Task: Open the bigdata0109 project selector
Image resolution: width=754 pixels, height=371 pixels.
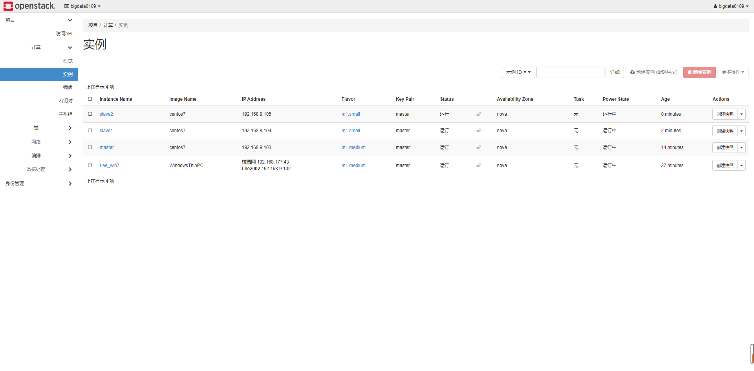Action: [82, 6]
